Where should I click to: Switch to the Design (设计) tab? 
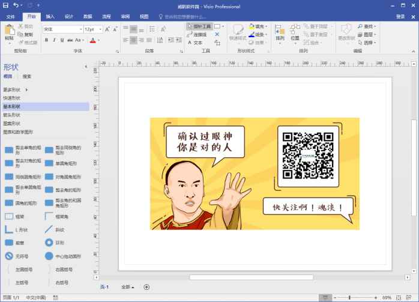[68, 17]
